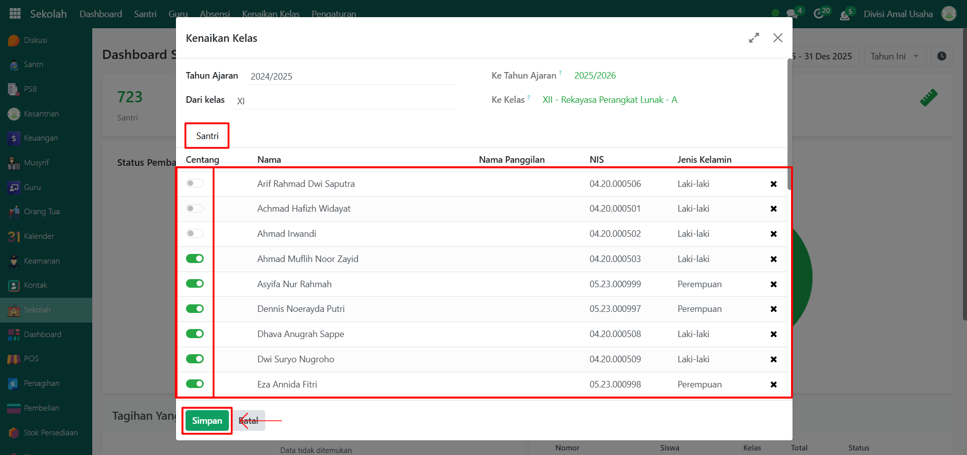967x455 pixels.
Task: Change the Ke Tahun Ajaran value
Action: tap(595, 76)
